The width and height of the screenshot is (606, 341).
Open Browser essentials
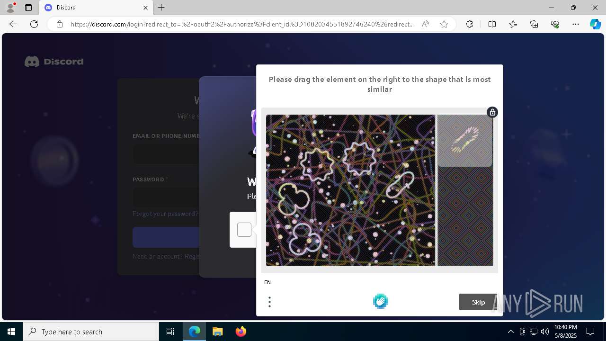(x=555, y=24)
